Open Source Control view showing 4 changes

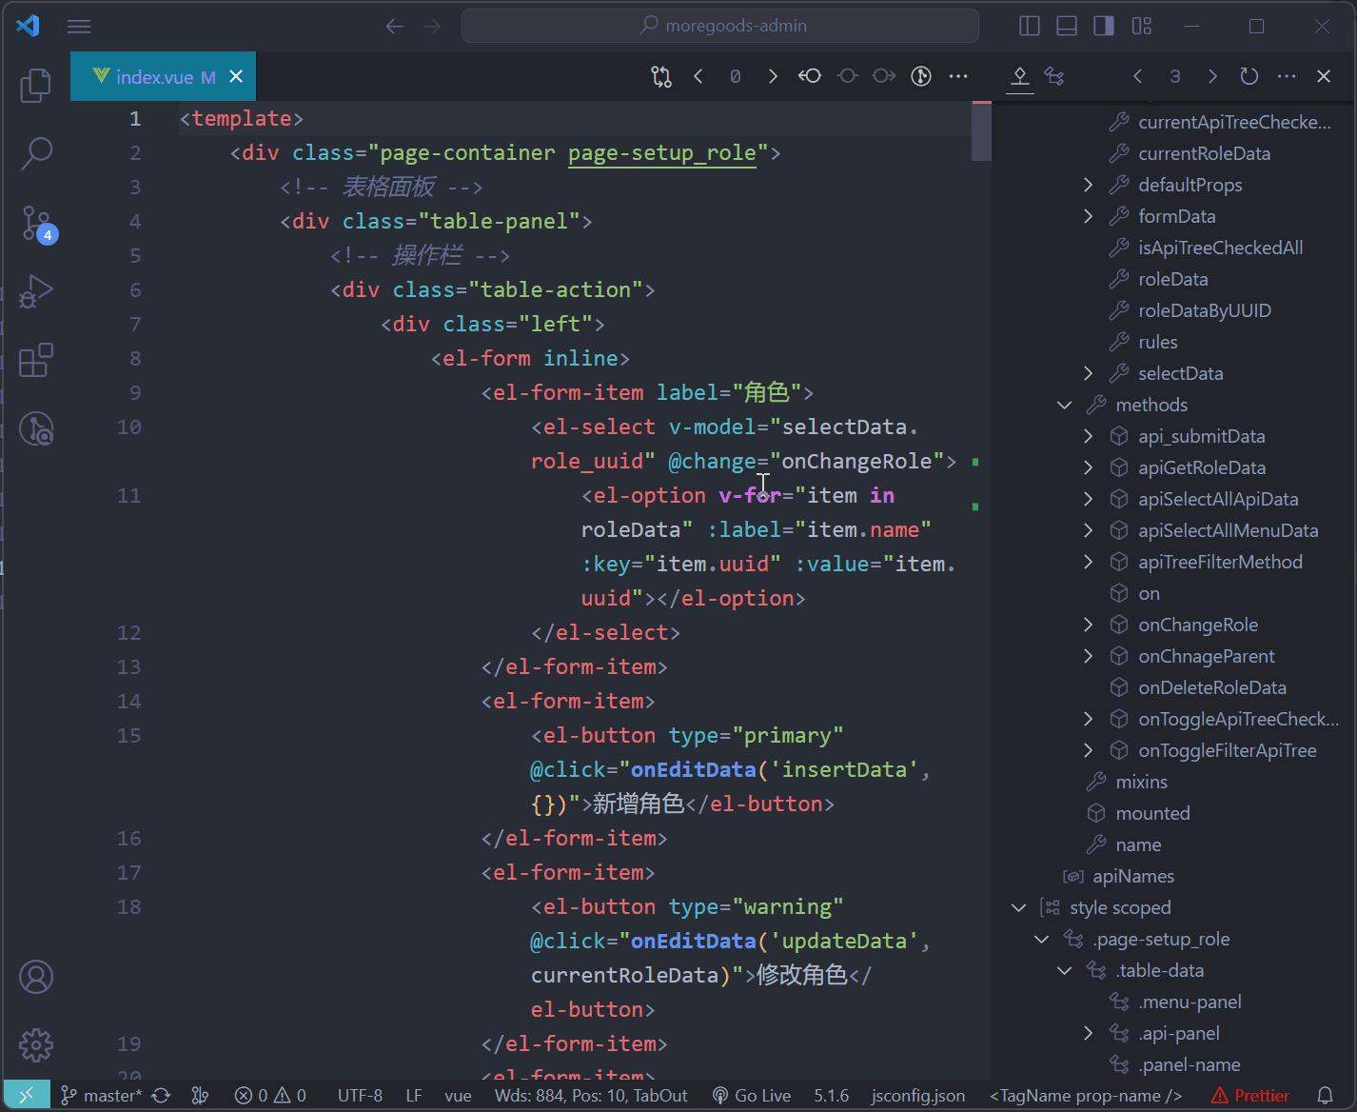35,224
